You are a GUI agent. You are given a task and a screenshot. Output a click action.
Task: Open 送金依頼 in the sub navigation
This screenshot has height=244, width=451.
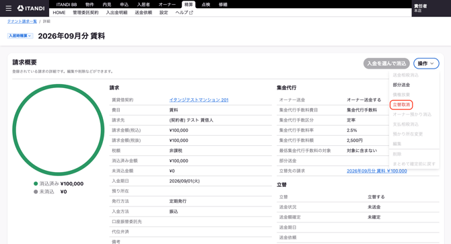coord(143,13)
